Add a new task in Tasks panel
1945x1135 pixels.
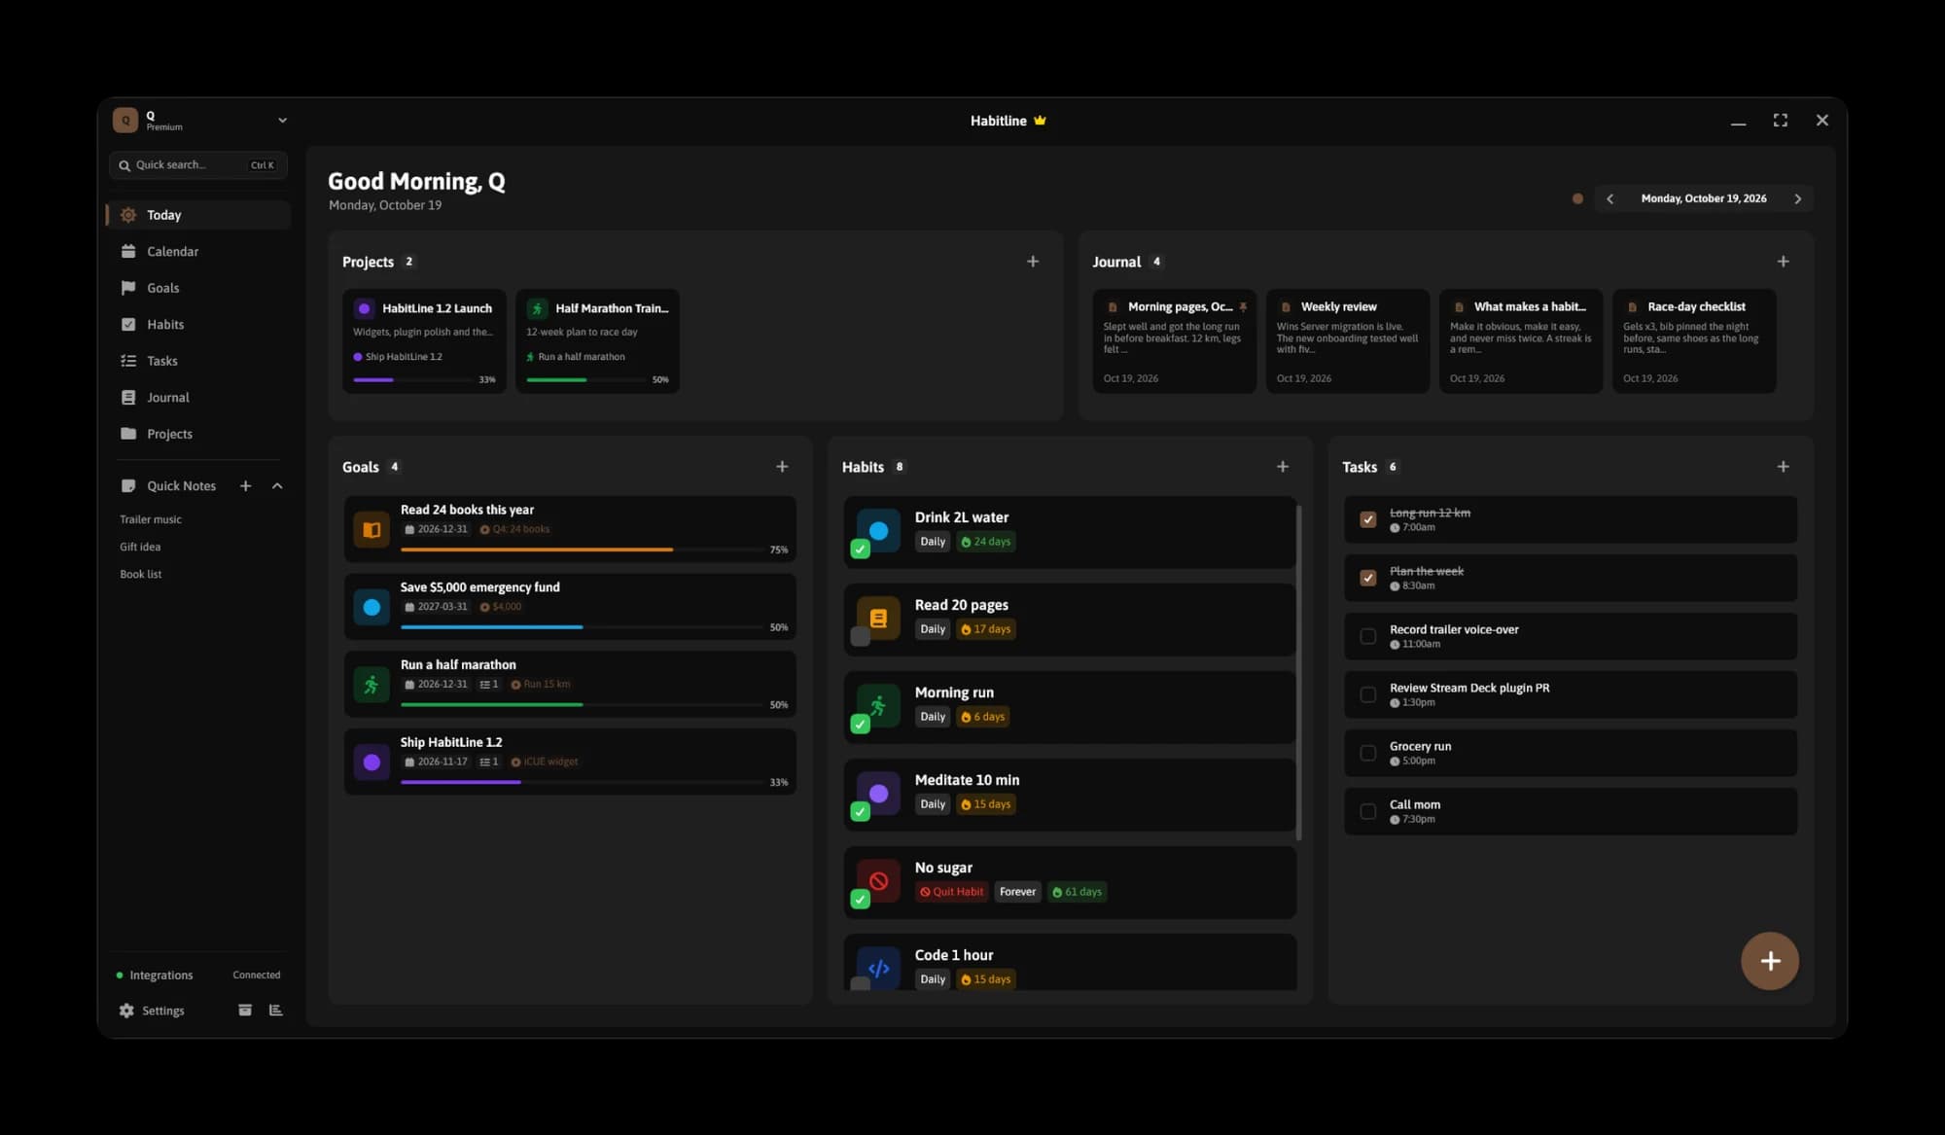[1783, 466]
